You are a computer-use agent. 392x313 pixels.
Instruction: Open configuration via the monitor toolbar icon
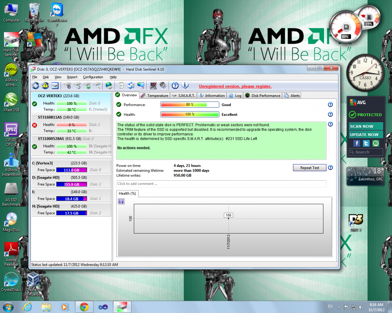tap(153, 86)
